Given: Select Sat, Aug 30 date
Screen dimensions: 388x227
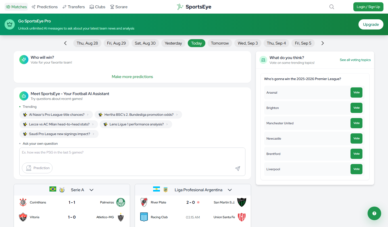Looking at the screenshot, I should 145,43.
